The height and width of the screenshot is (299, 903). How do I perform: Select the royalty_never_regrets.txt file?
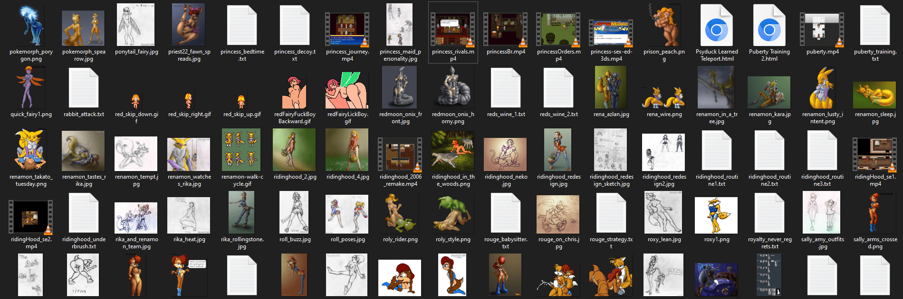769,214
